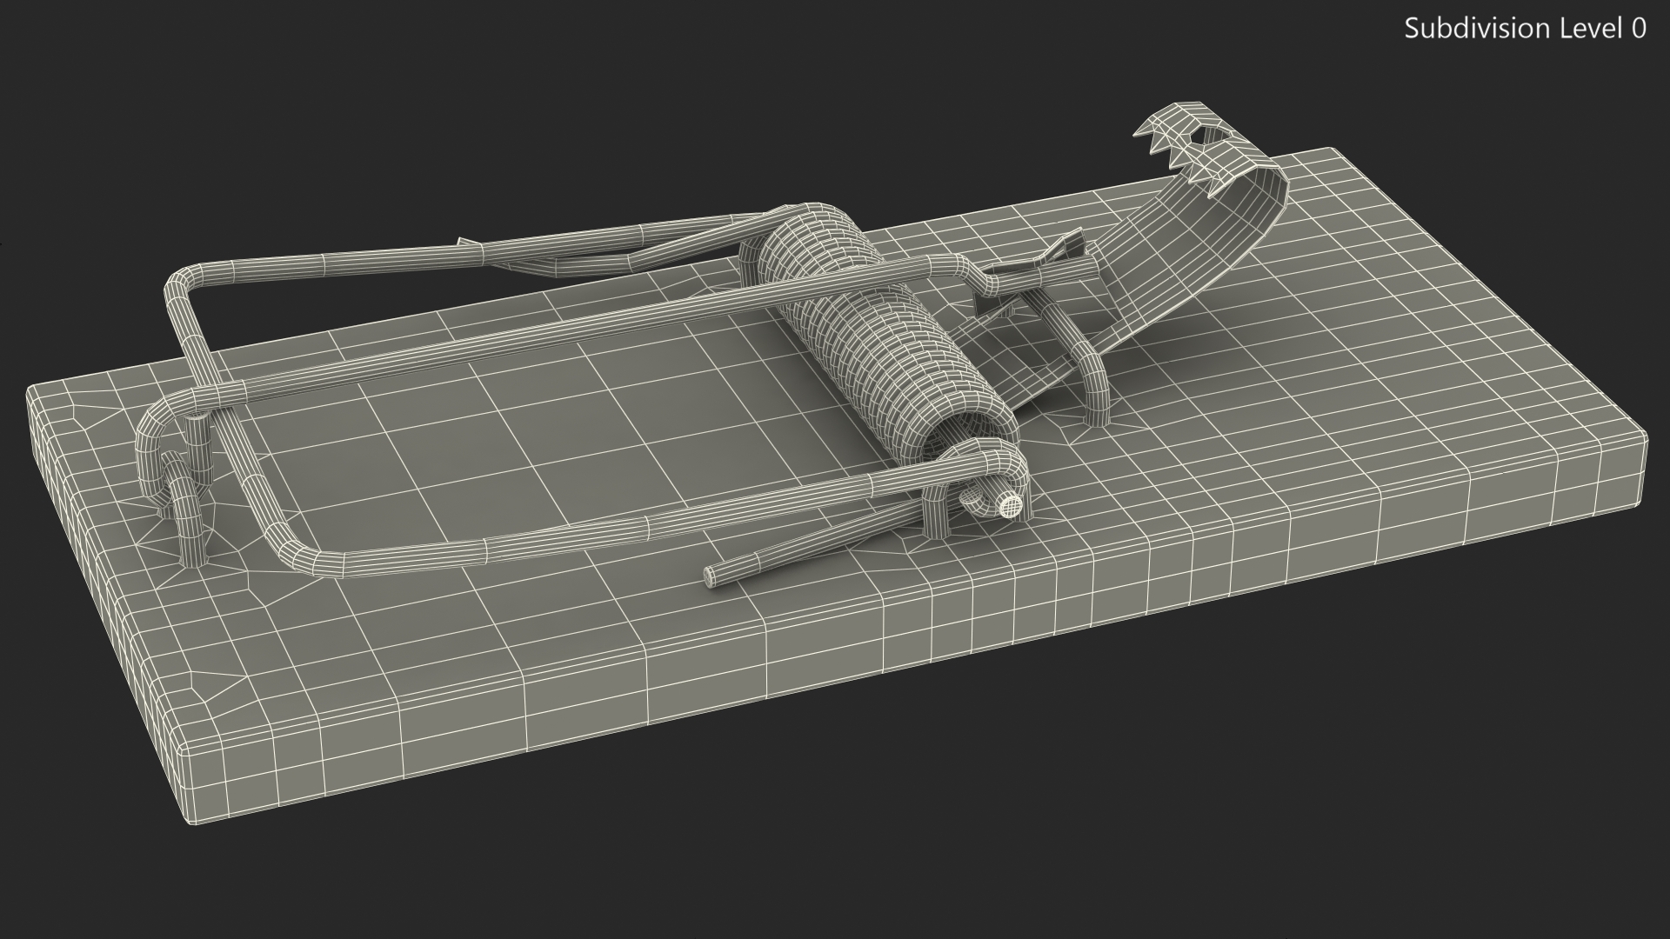Image resolution: width=1670 pixels, height=939 pixels.
Task: Click the Subdivision Level 0 label
Action: (1524, 29)
